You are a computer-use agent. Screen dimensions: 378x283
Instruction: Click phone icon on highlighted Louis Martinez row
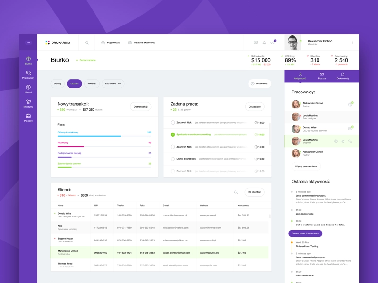[350, 141]
